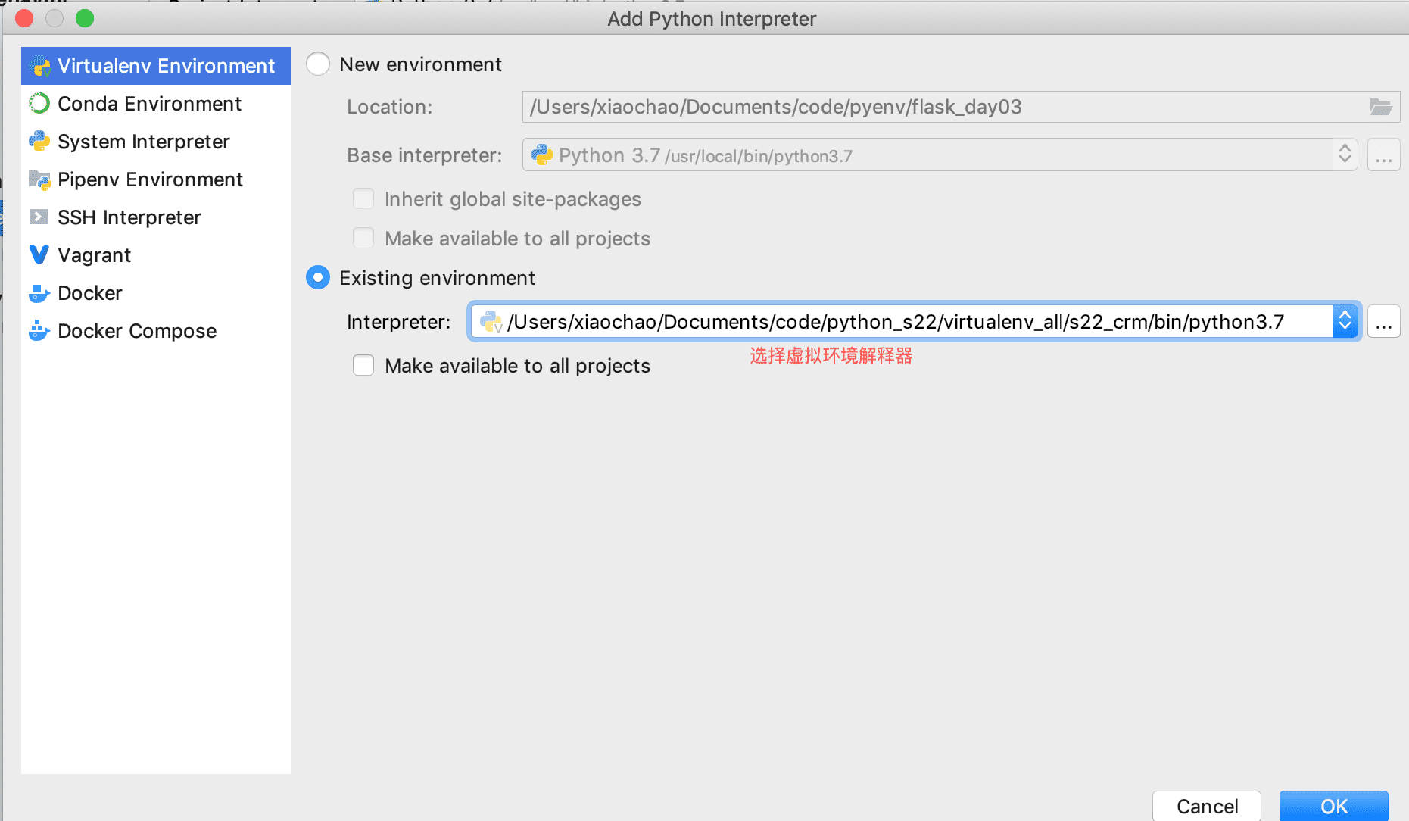Switch to Conda Environment in sidebar
Viewport: 1409px width, 821px height.
(x=149, y=104)
